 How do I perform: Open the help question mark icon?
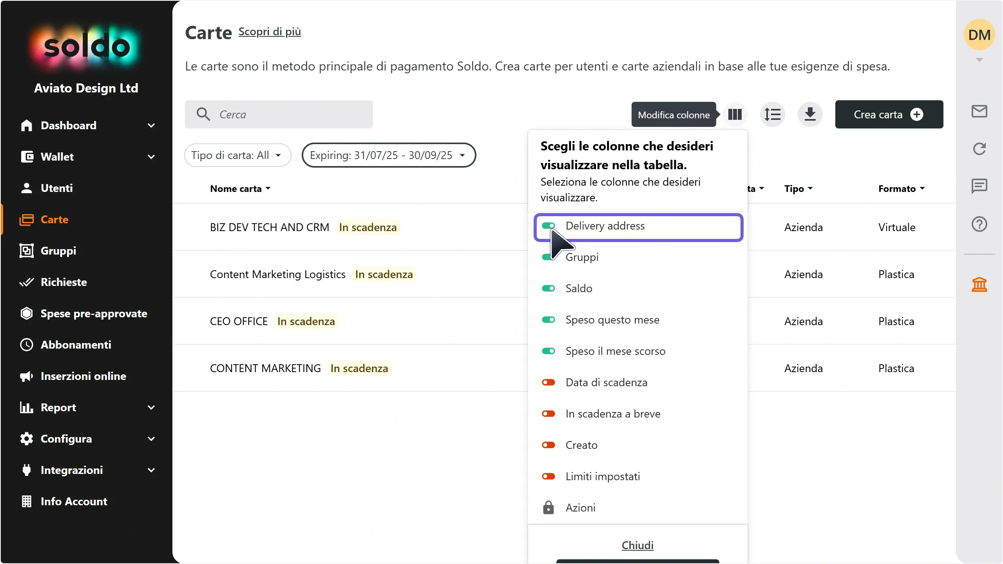979,224
